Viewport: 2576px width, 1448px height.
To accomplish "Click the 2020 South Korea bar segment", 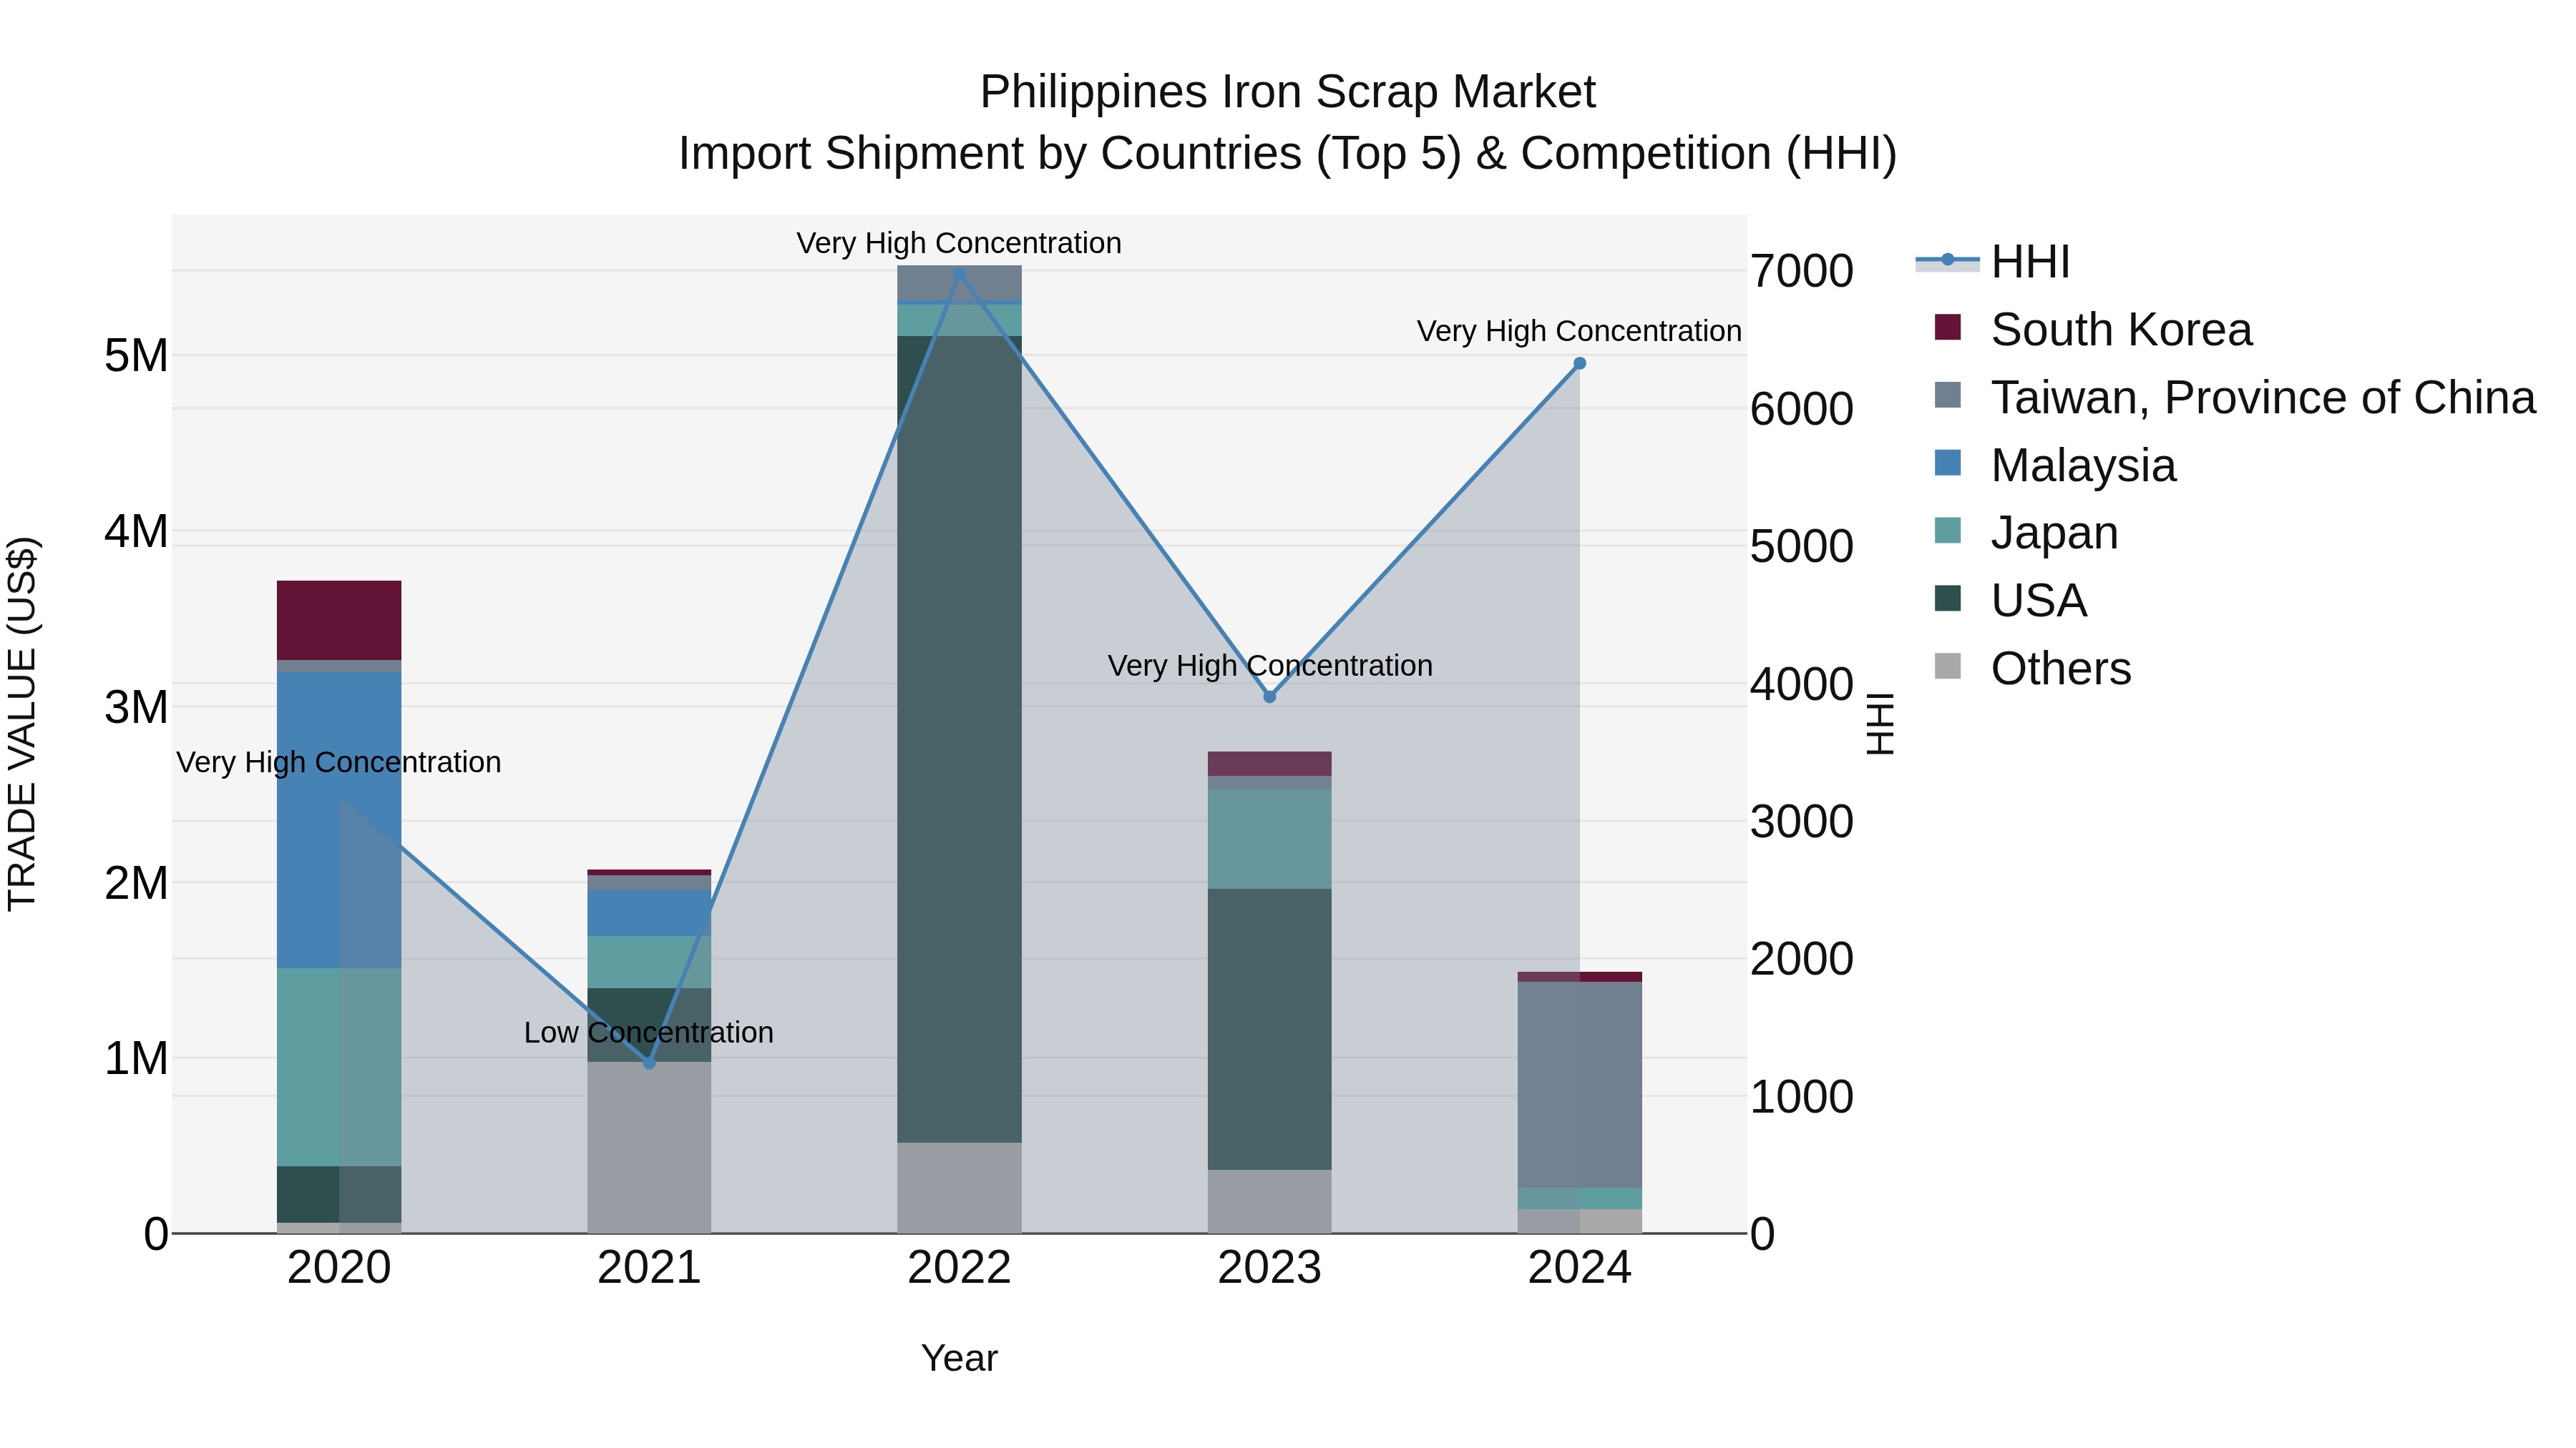I will click(x=339, y=621).
